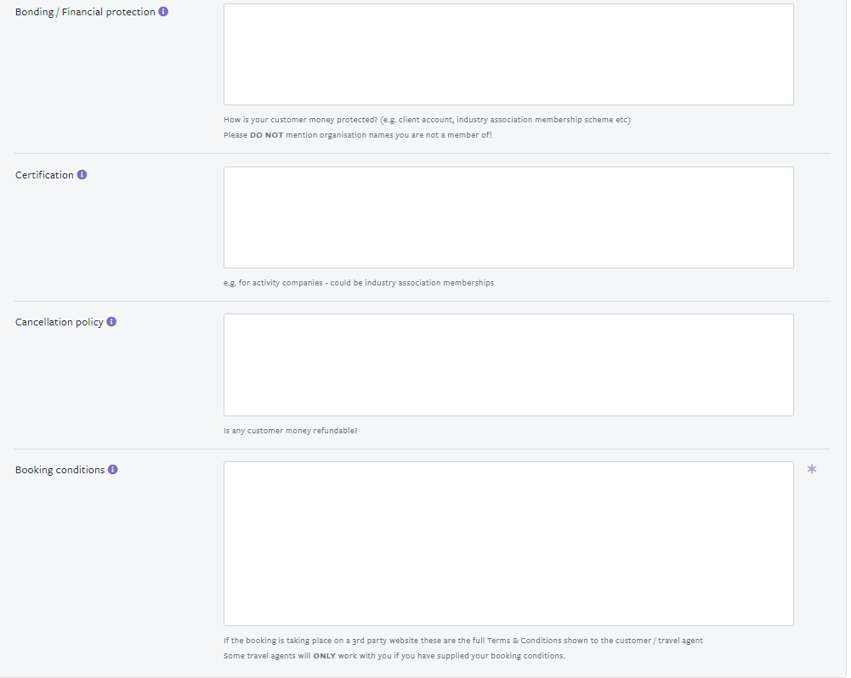Screen dimensions: 851x678
Task: Focus the Certification text area
Action: point(508,218)
